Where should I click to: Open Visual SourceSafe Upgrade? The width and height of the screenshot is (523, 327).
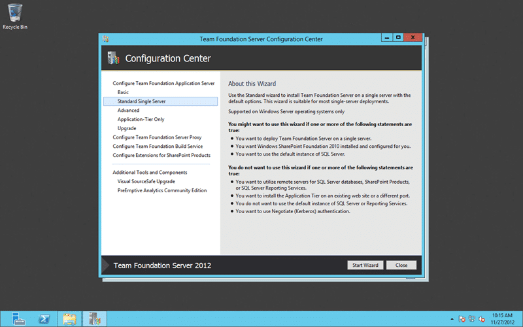pyautogui.click(x=146, y=182)
